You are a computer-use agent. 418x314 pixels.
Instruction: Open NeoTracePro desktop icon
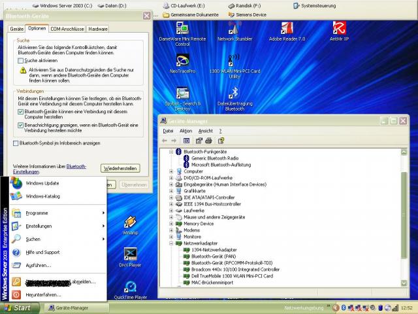tap(183, 63)
